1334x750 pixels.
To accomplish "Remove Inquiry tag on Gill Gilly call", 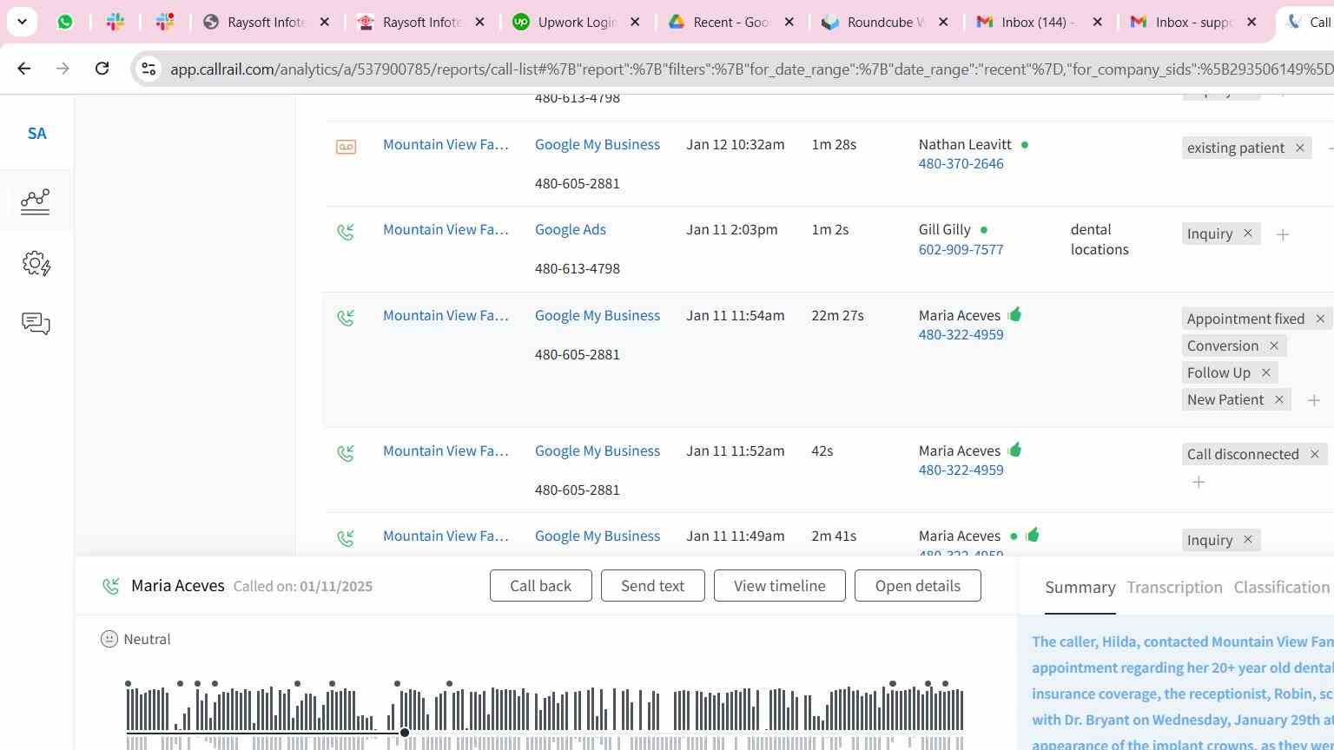I will pyautogui.click(x=1248, y=234).
